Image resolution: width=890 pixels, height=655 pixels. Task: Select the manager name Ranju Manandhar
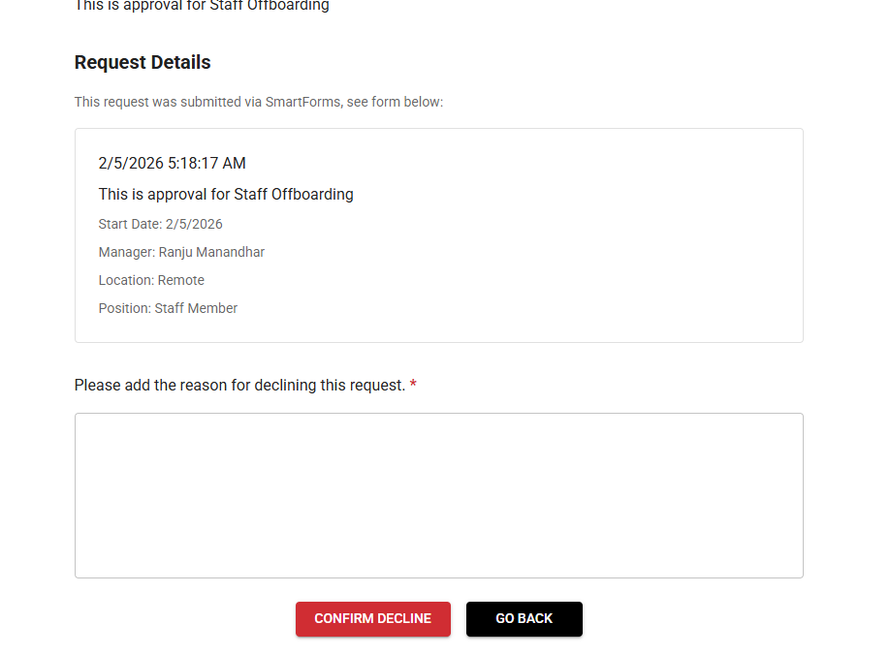click(x=211, y=253)
